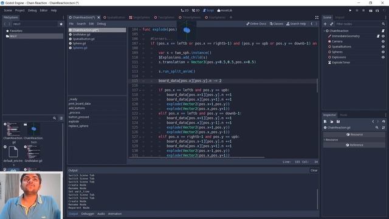The width and height of the screenshot is (389, 219).
Task: Open the Editor menu
Action: [44, 10]
